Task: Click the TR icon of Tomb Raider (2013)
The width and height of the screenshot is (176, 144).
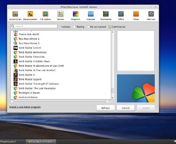Action: [x=15, y=48]
